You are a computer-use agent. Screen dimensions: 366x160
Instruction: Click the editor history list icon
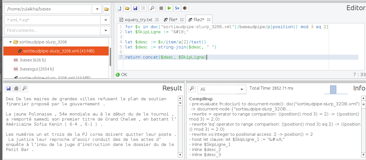[143, 8]
